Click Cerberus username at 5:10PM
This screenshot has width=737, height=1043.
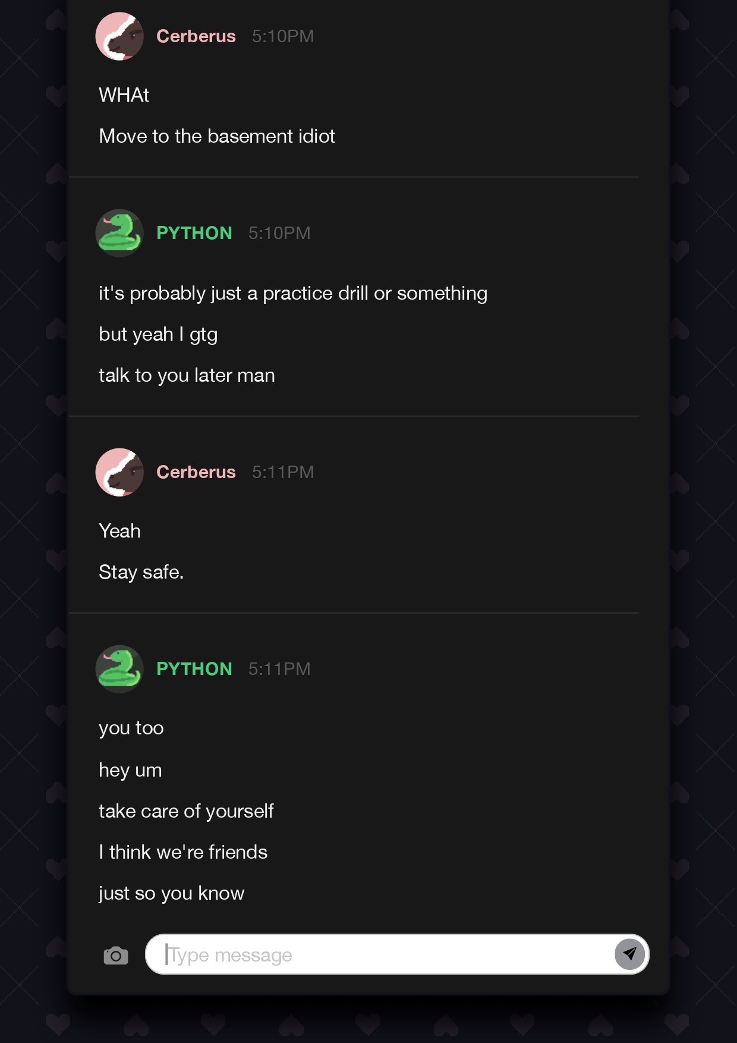coord(196,36)
